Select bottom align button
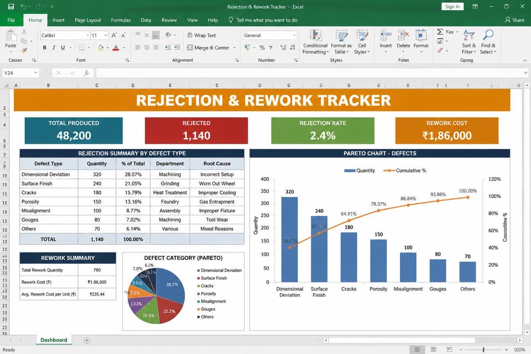 pos(155,35)
